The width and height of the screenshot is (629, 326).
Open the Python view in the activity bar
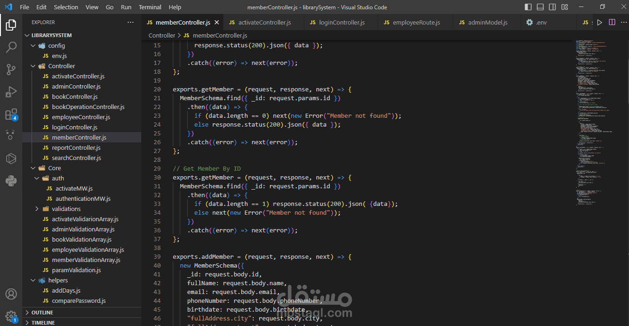11,181
